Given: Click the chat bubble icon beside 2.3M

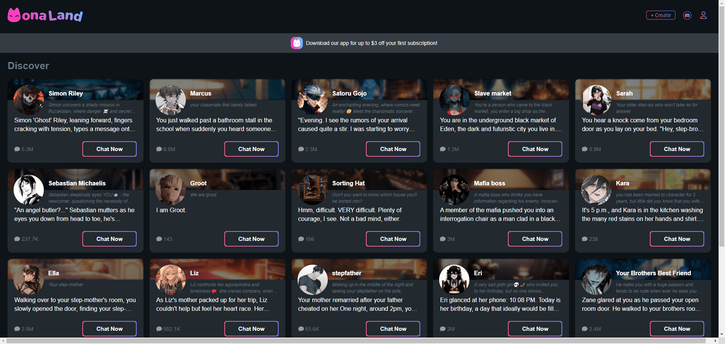Looking at the screenshot, I should point(301,149).
